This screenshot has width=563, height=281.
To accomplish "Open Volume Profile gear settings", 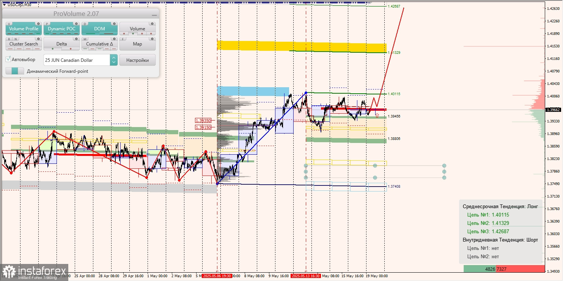I will click(x=38, y=24).
